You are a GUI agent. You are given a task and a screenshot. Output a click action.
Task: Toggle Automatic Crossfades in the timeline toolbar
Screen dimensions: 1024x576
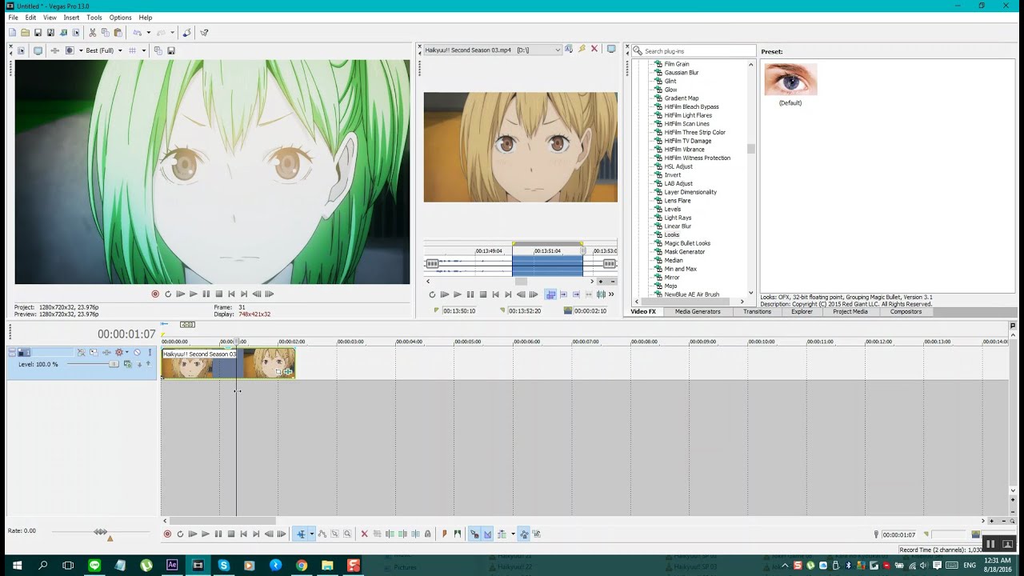tap(487, 534)
